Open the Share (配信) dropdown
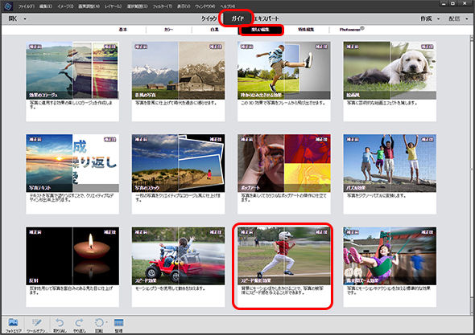The image size is (475, 335). pos(458,18)
